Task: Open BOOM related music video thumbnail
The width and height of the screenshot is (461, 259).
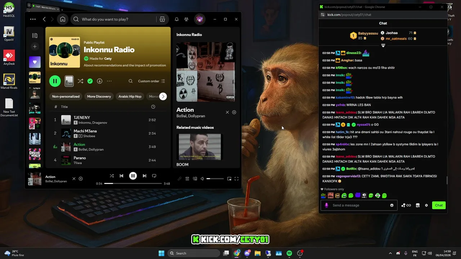Action: [x=200, y=147]
